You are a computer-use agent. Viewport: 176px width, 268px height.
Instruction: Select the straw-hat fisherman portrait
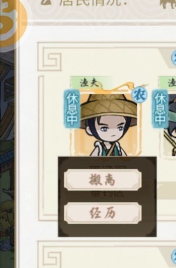106,123
